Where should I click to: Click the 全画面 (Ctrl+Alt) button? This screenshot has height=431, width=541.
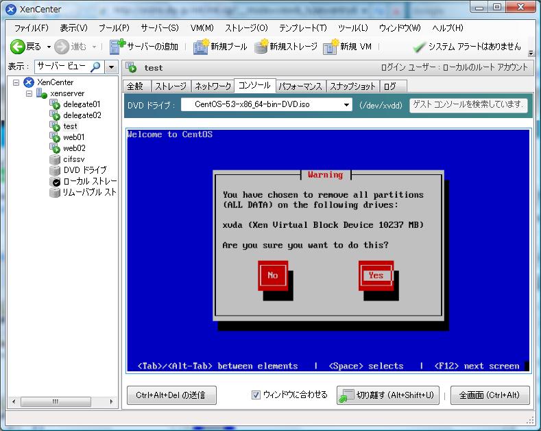pos(490,395)
